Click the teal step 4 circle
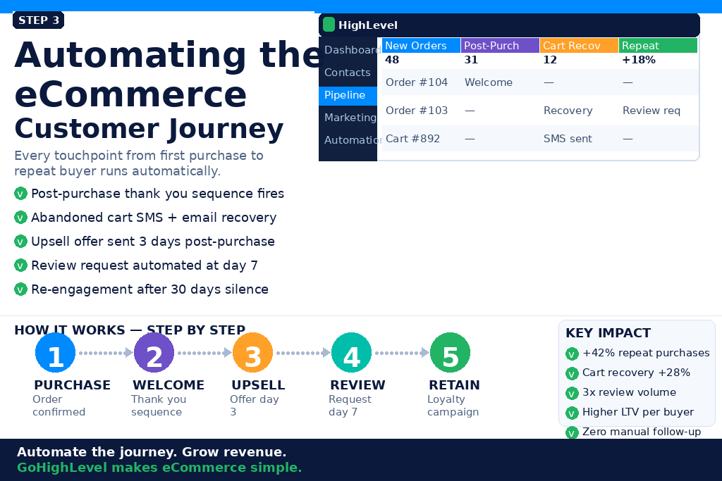 (x=351, y=353)
